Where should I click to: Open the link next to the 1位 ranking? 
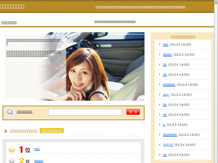pos(37,149)
